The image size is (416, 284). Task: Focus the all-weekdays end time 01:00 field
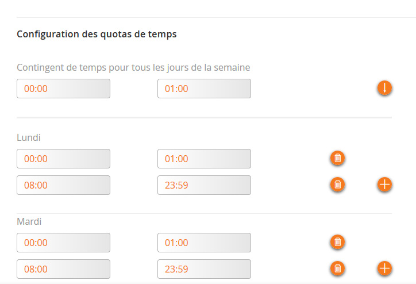coord(204,89)
